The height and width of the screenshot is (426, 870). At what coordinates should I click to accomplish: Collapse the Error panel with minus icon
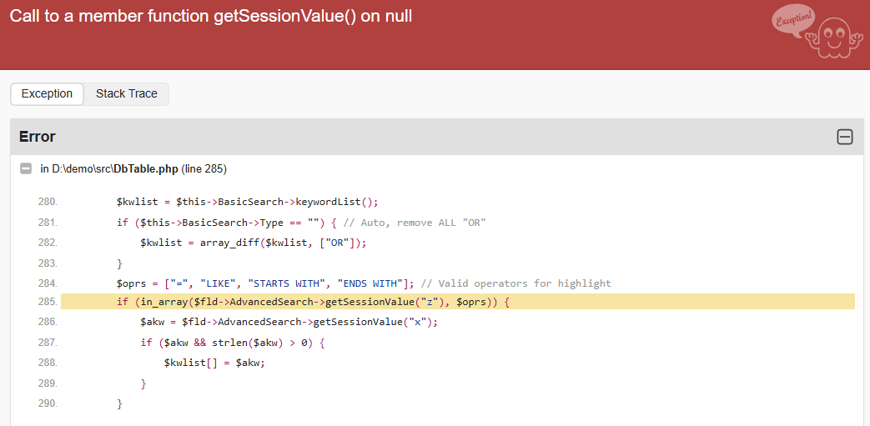point(844,137)
